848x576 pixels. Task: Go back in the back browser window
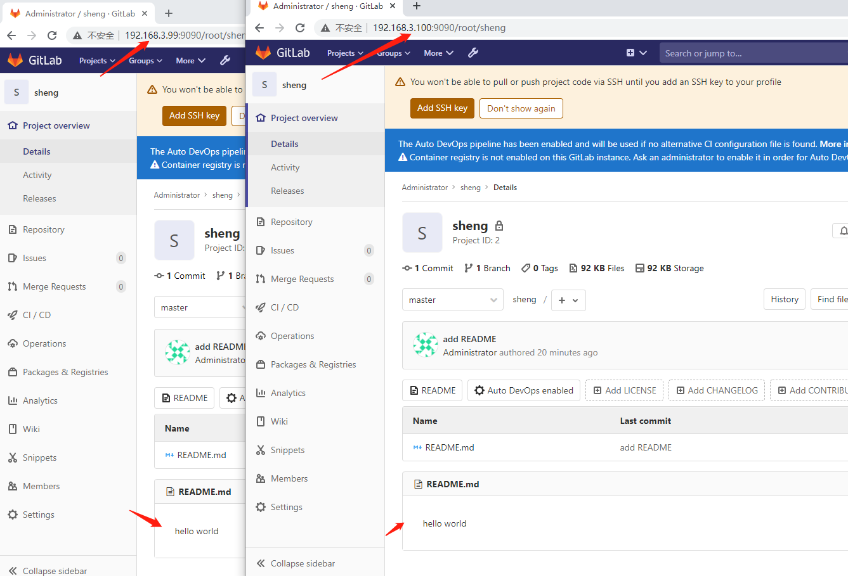[x=11, y=35]
